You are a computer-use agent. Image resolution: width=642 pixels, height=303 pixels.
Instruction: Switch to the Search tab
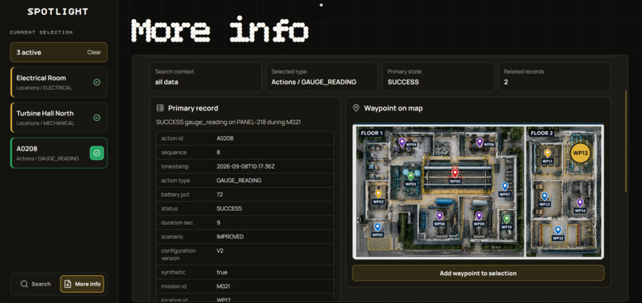coord(36,284)
